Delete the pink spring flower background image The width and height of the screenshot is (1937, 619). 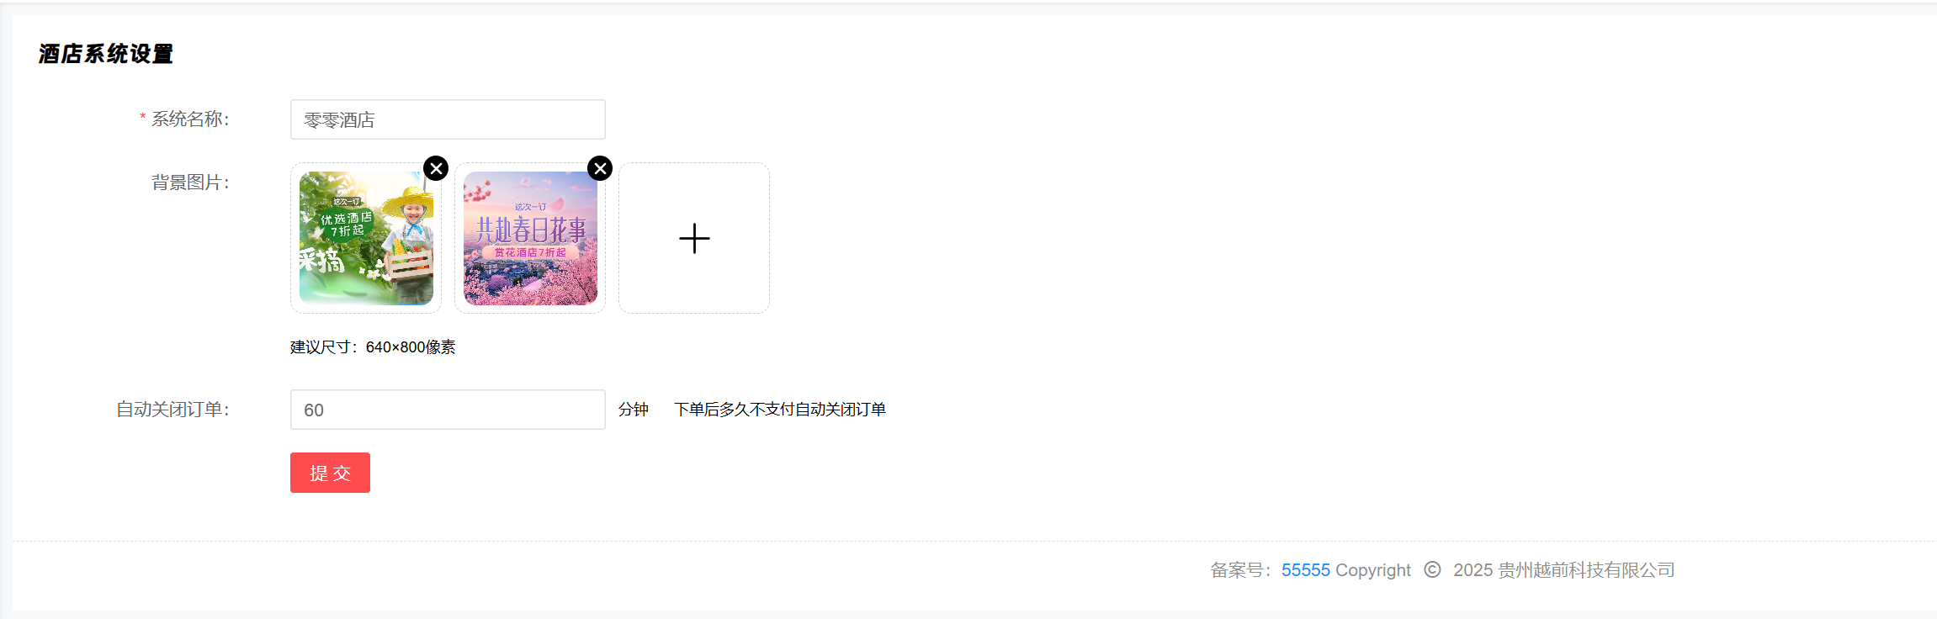pyautogui.click(x=600, y=168)
